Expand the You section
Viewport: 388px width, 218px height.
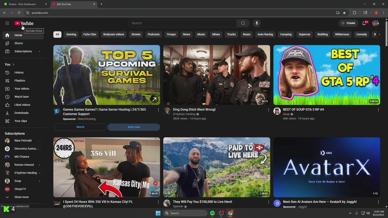pyautogui.click(x=10, y=64)
